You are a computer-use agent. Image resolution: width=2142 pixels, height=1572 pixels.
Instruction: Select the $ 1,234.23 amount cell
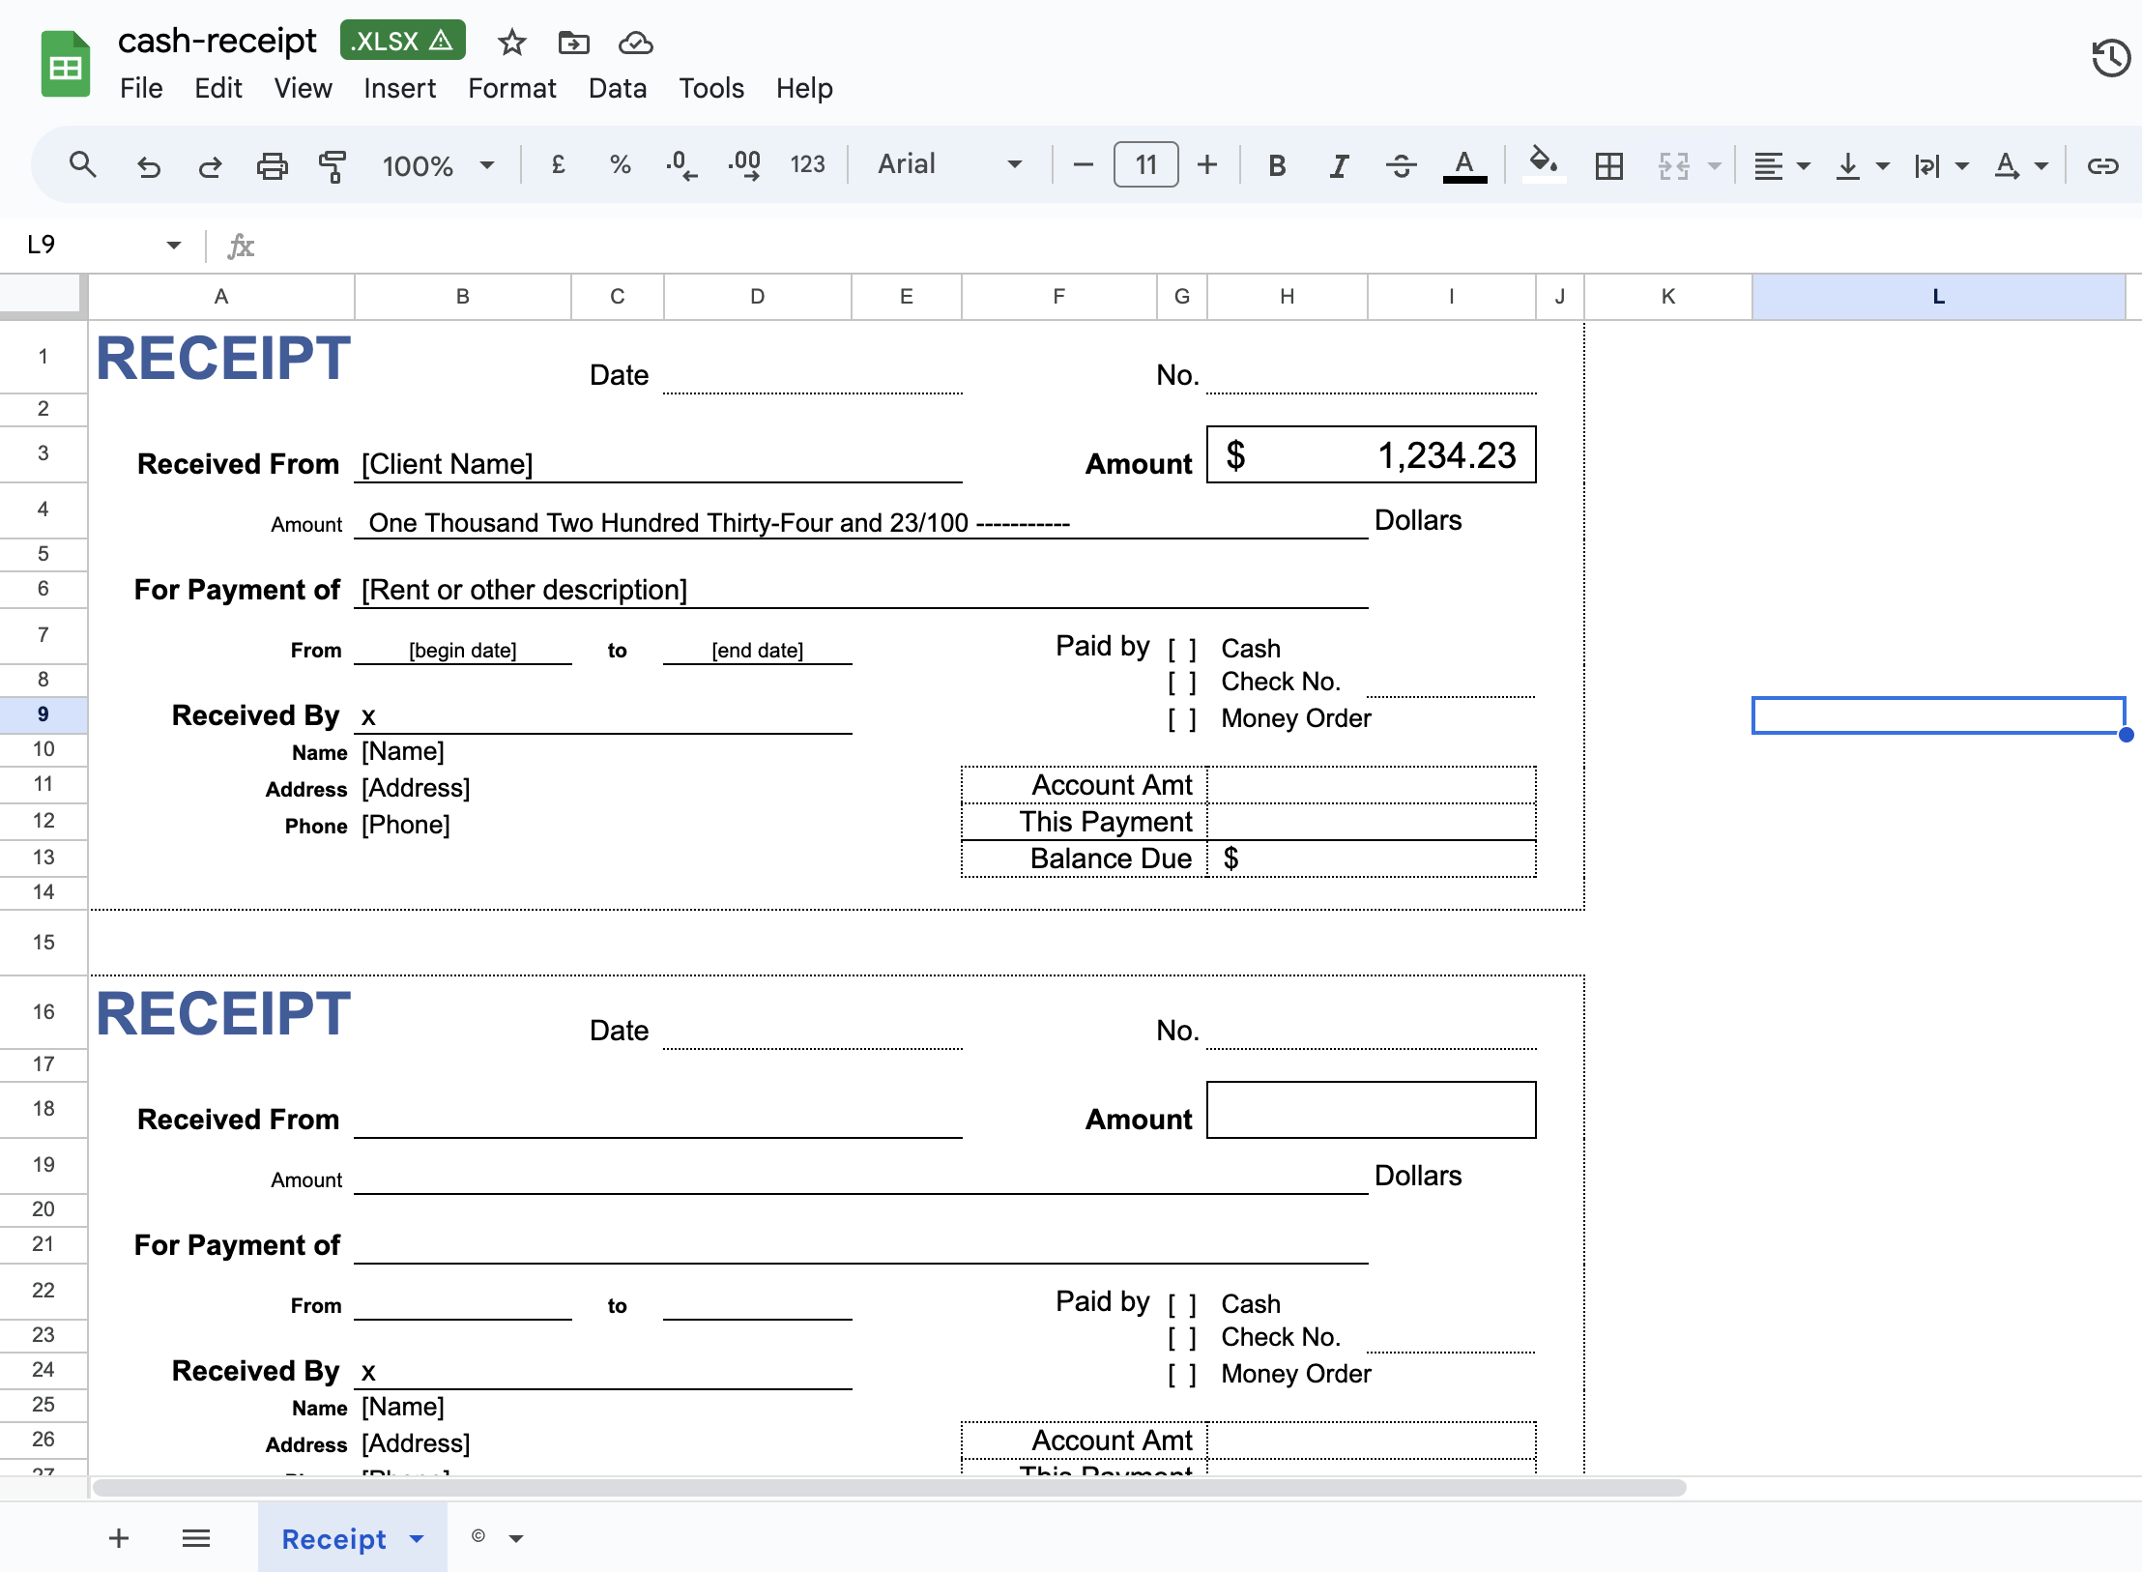pos(1371,454)
